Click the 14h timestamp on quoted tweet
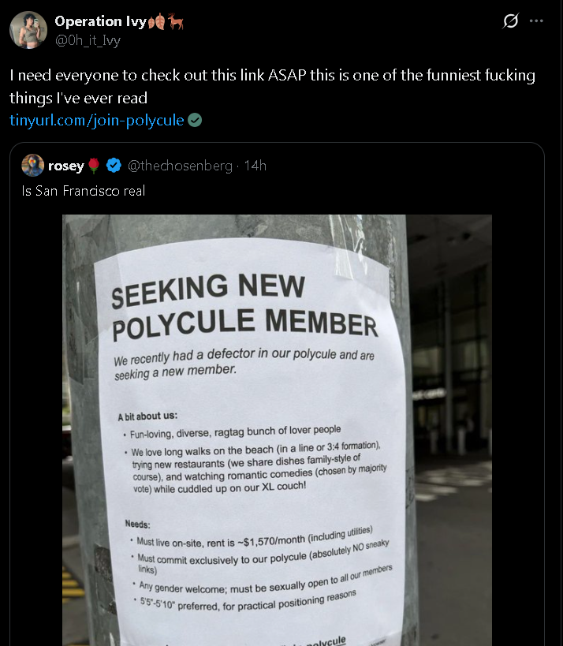 point(255,166)
